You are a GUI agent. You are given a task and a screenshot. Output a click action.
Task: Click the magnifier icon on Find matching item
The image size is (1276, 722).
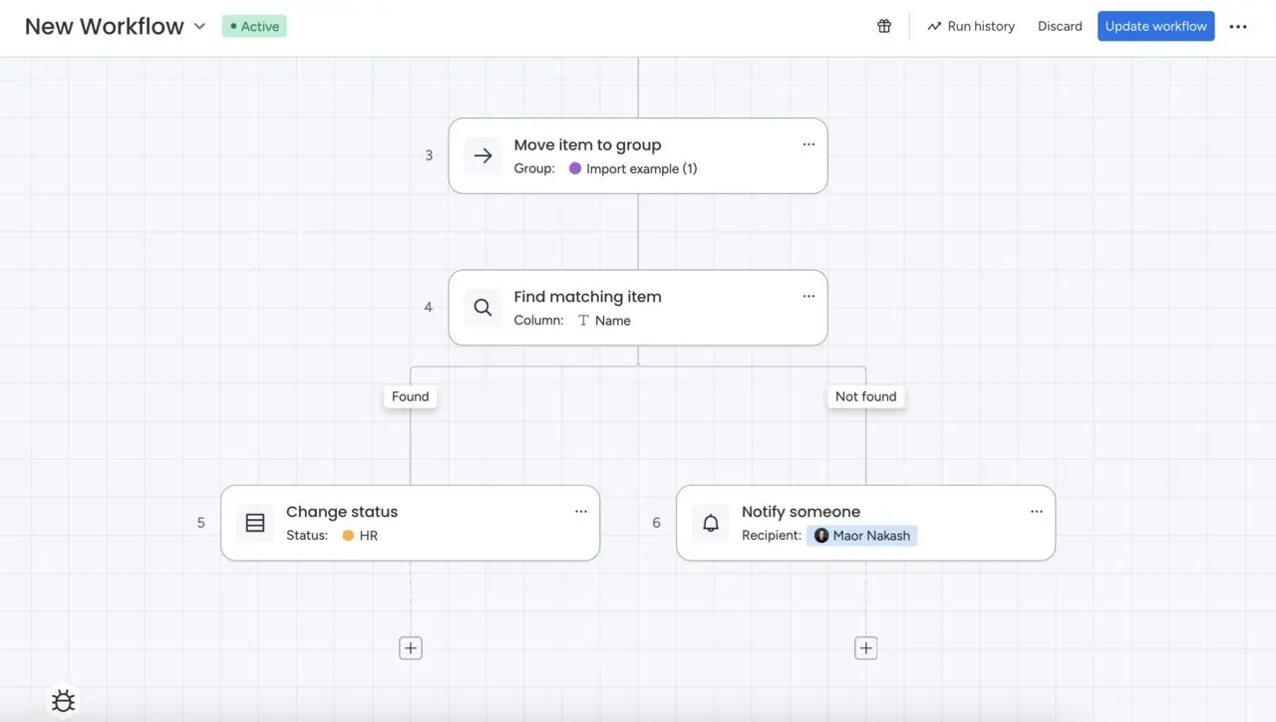[482, 308]
